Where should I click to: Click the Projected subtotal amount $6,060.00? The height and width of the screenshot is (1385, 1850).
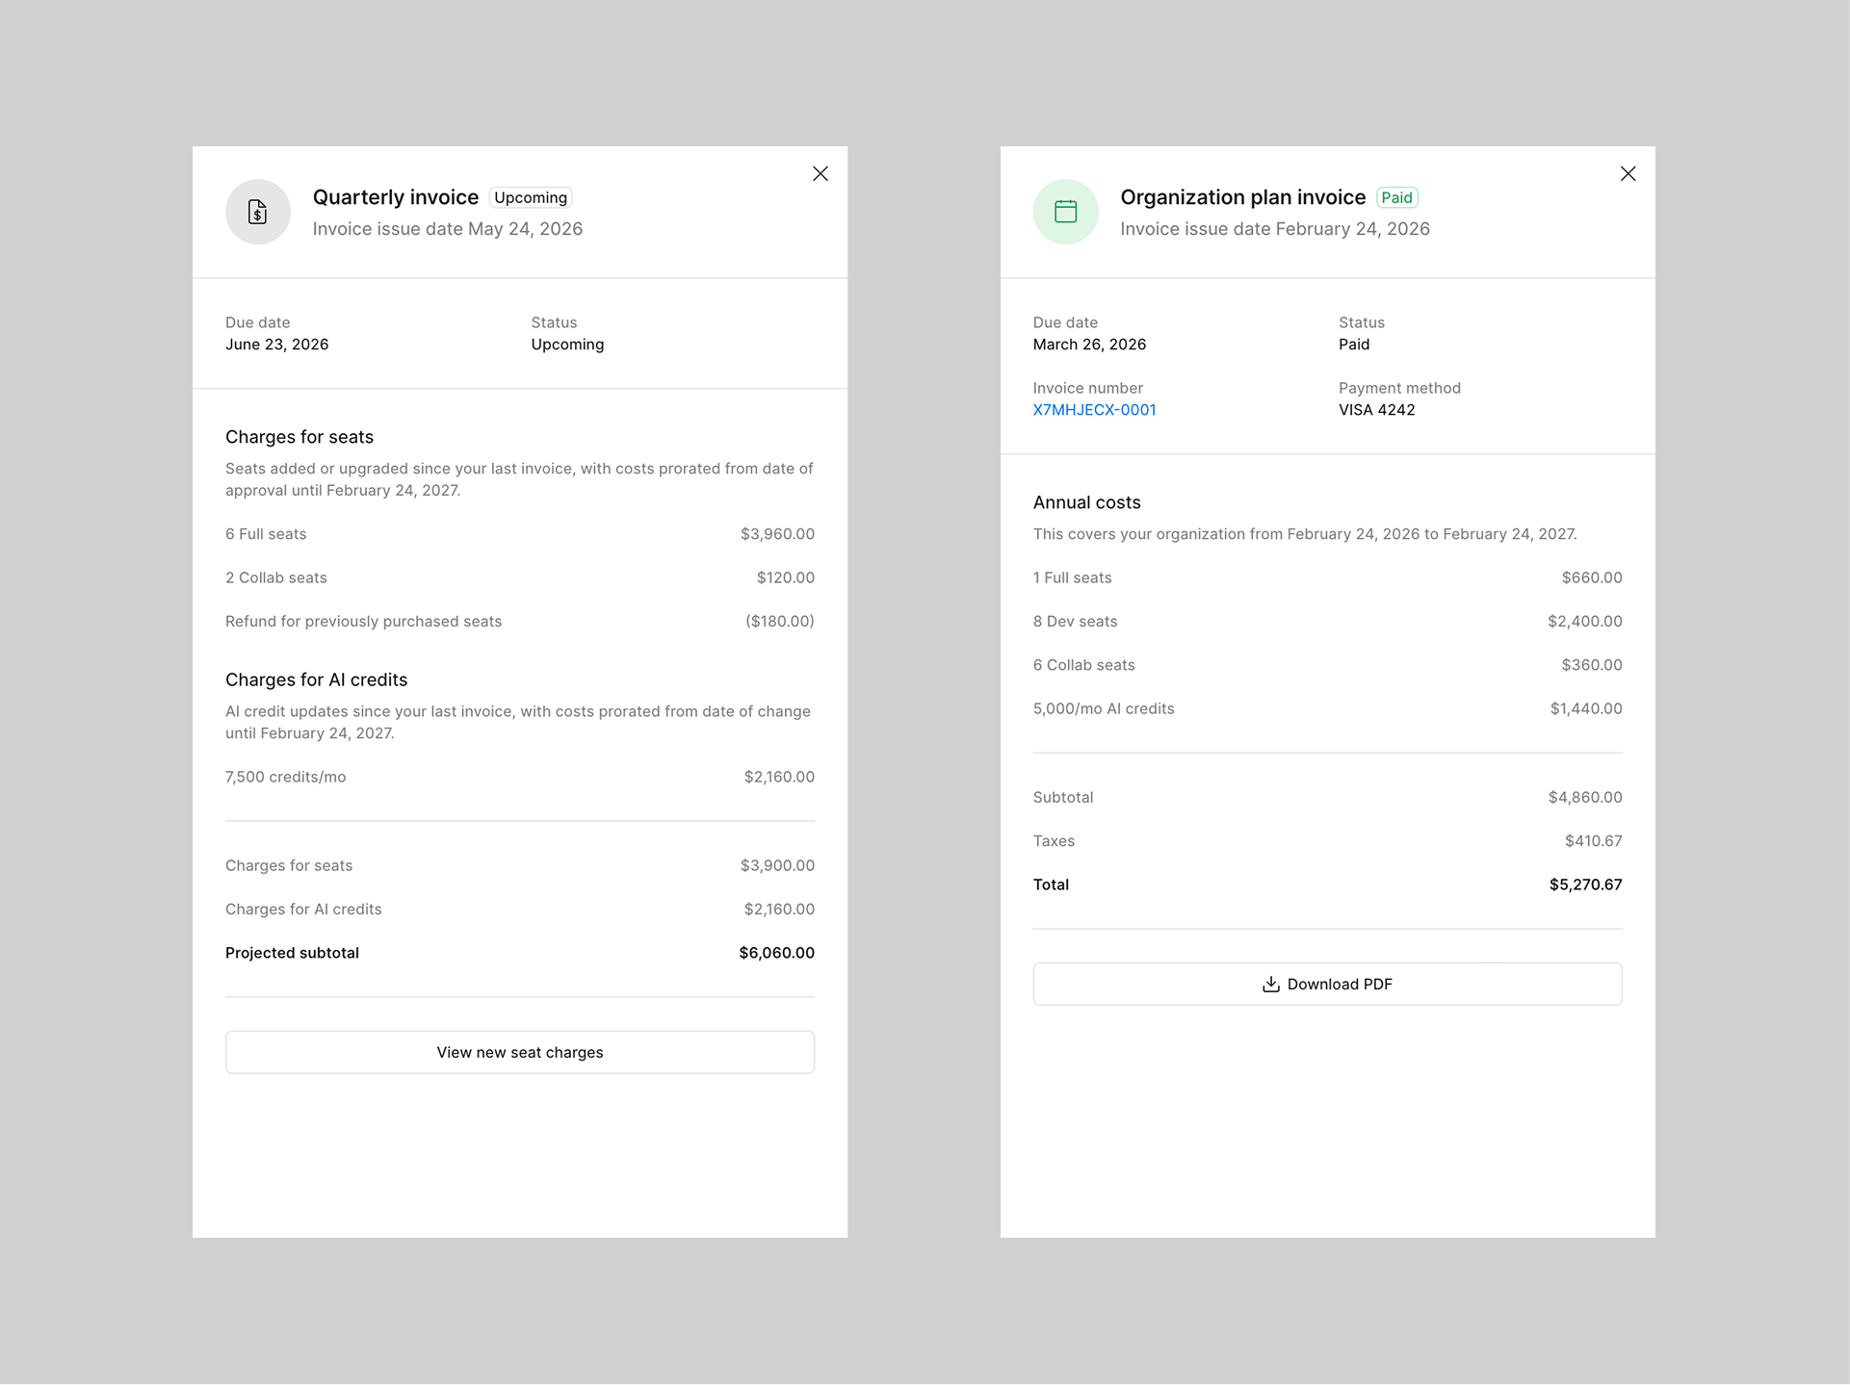coord(776,952)
